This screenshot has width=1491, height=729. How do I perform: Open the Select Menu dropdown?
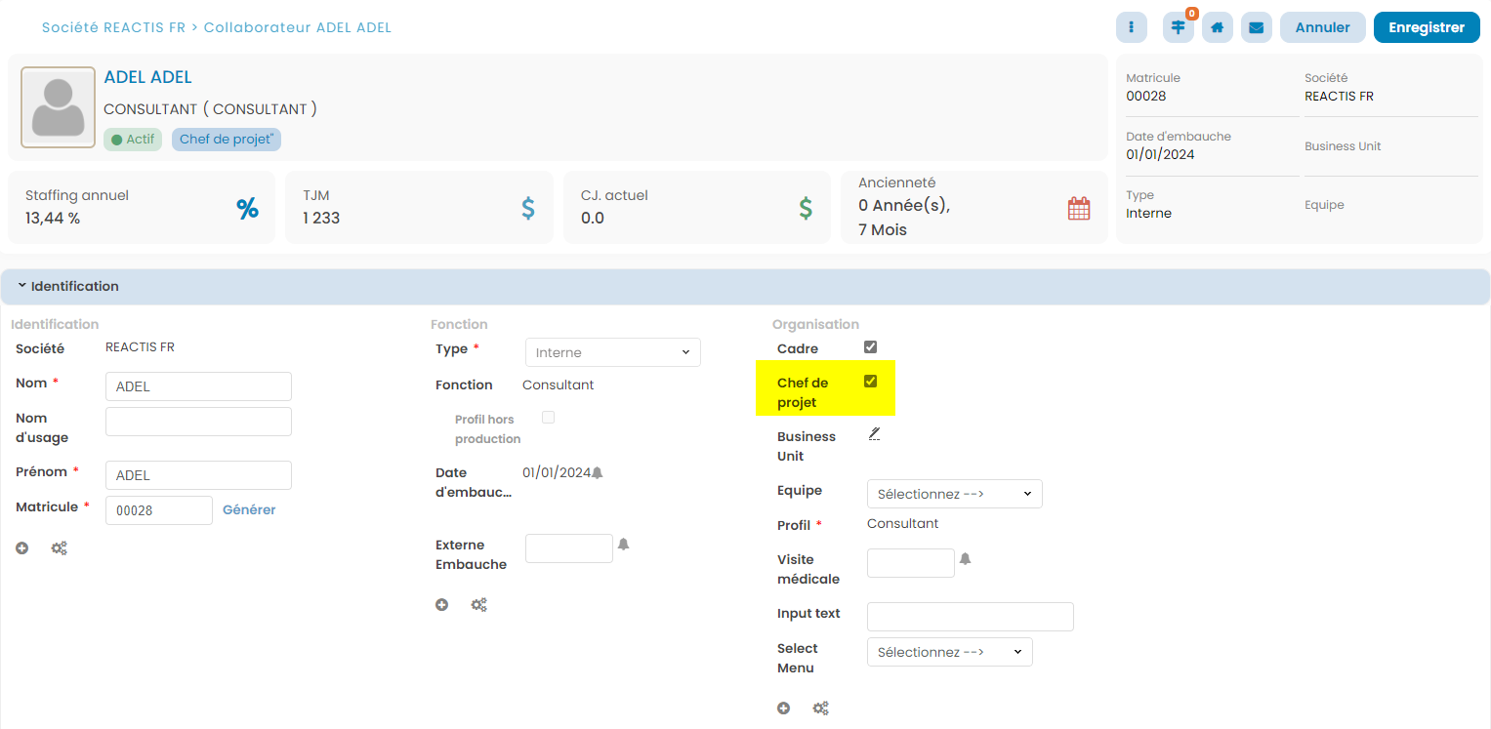coord(949,652)
